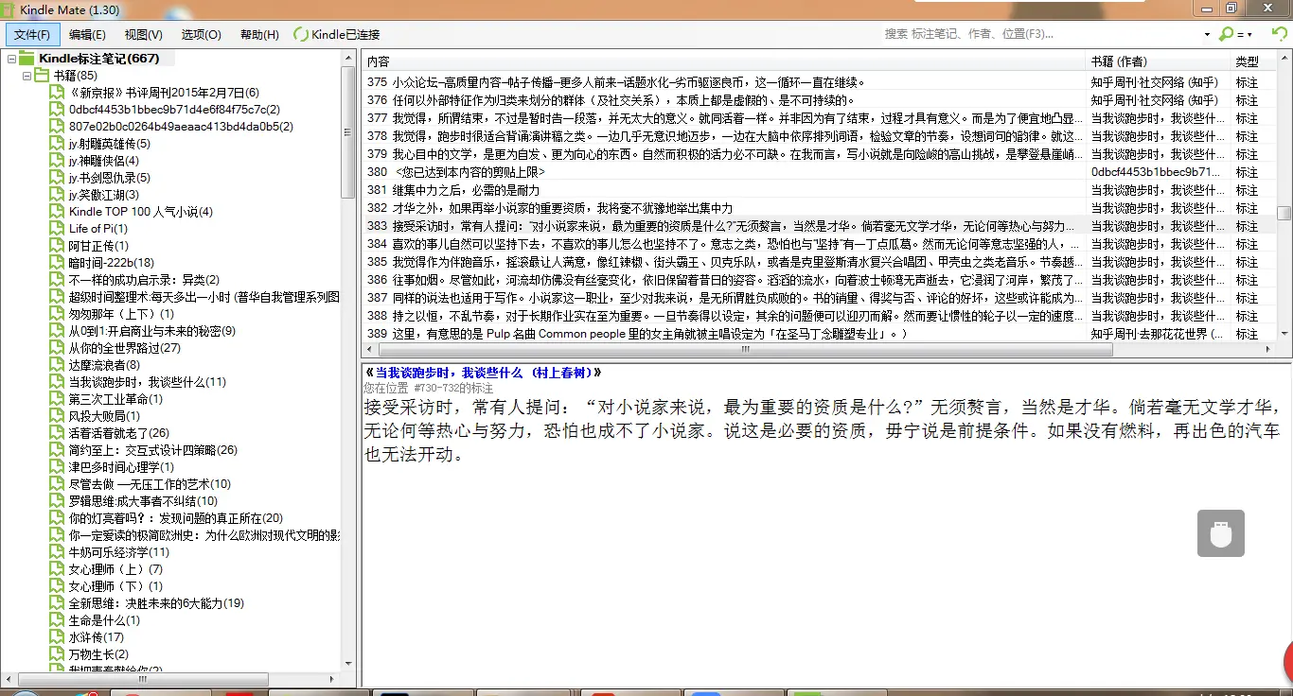Click the Kindle已连接 status button

[x=338, y=34]
